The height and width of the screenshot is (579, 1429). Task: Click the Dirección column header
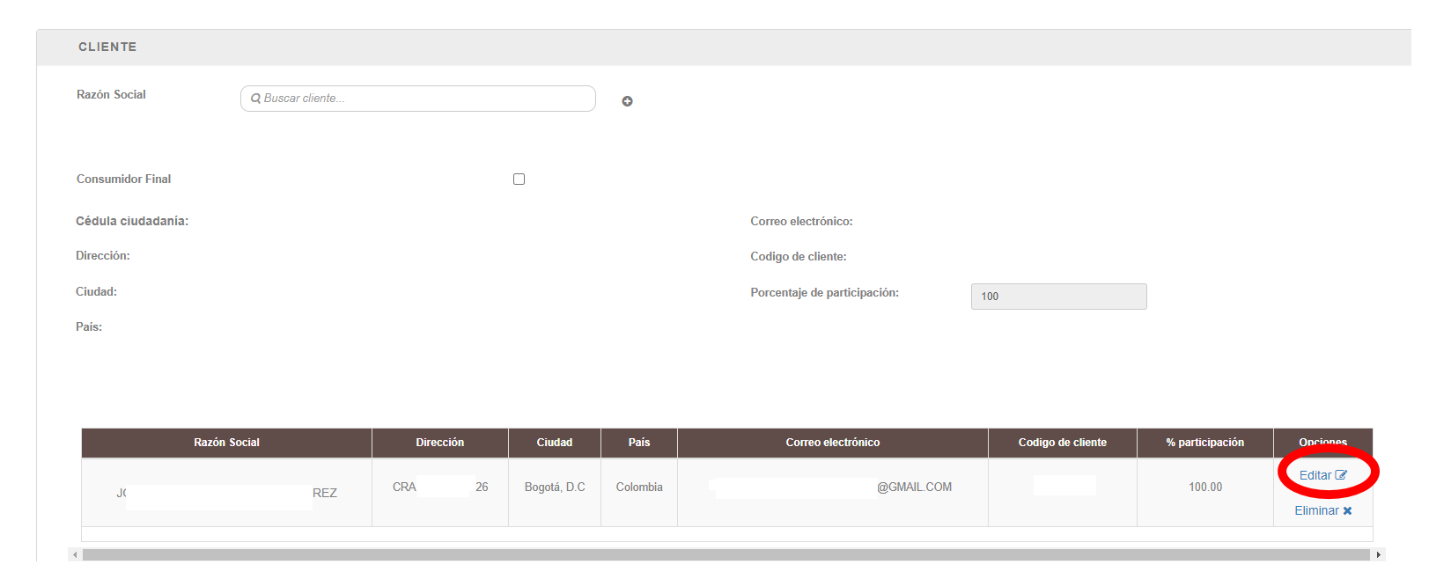pos(440,443)
